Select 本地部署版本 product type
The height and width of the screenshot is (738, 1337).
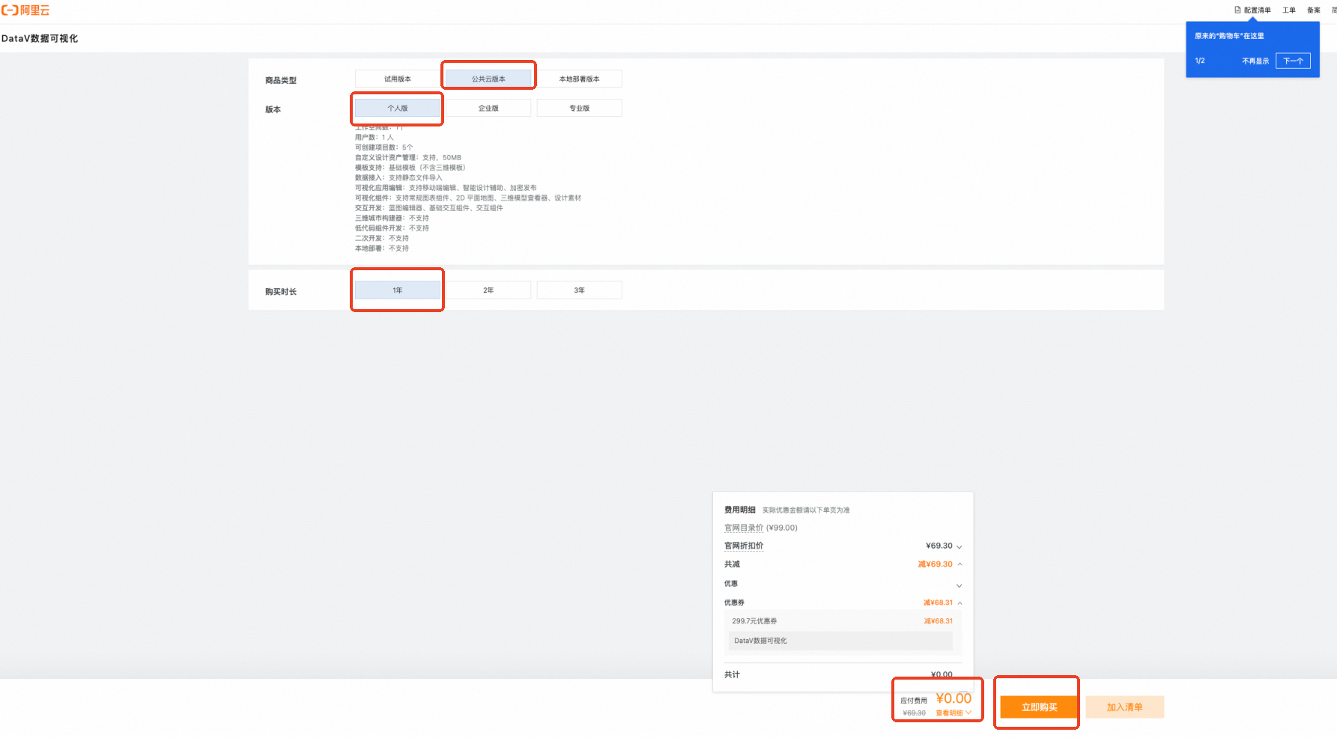[579, 79]
